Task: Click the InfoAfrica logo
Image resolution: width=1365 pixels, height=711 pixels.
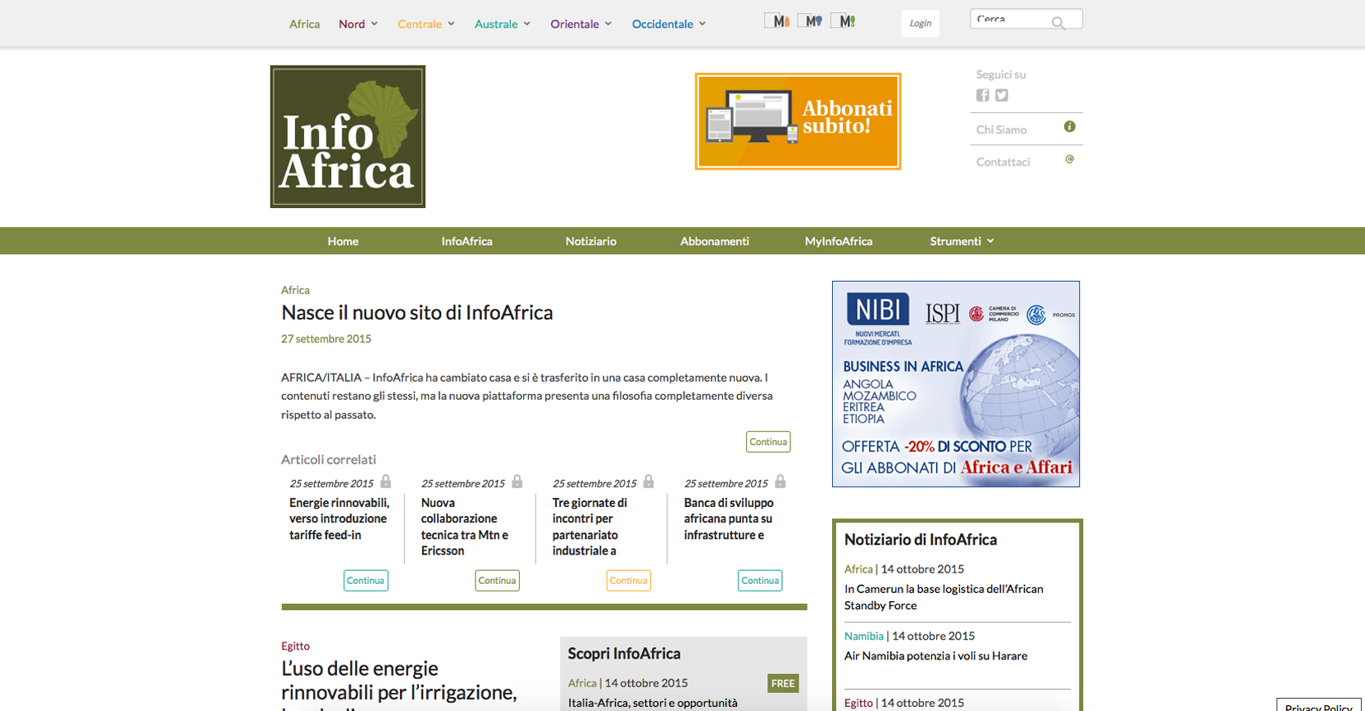Action: pyautogui.click(x=348, y=137)
